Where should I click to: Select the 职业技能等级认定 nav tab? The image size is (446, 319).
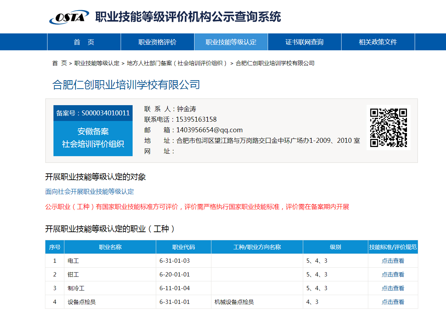(x=231, y=42)
